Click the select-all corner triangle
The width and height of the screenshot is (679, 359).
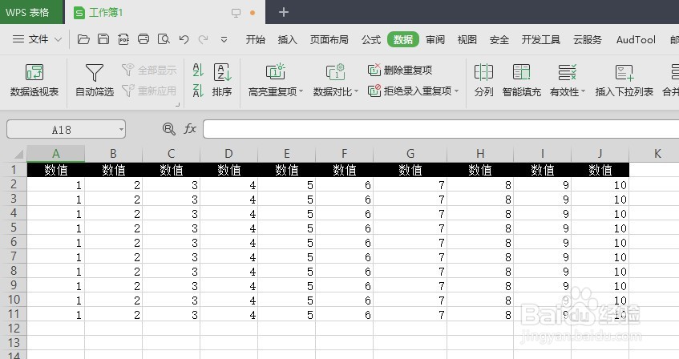pos(18,154)
